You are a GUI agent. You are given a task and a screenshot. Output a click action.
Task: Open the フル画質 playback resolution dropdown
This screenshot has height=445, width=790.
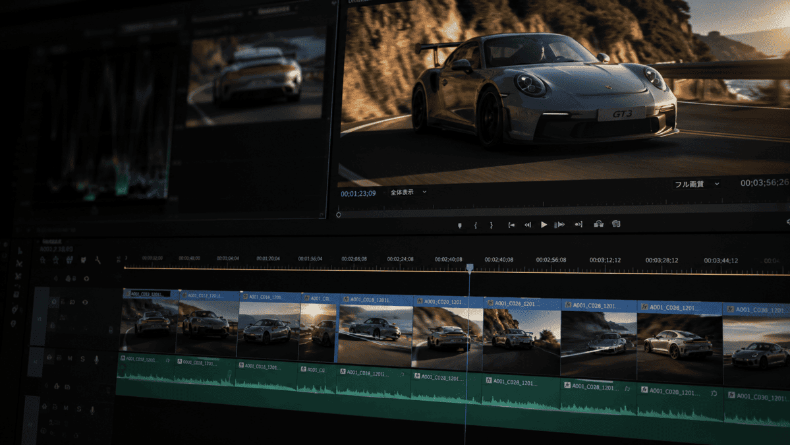pos(697,185)
